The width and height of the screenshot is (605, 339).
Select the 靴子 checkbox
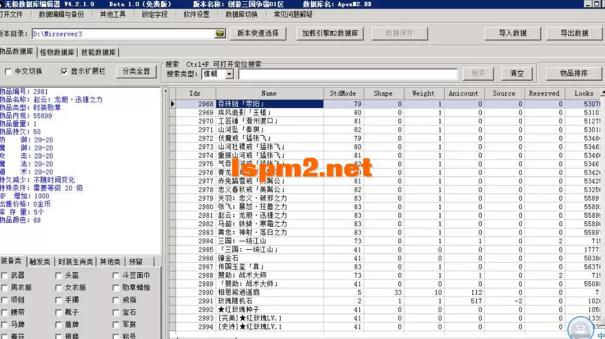[x=58, y=312]
